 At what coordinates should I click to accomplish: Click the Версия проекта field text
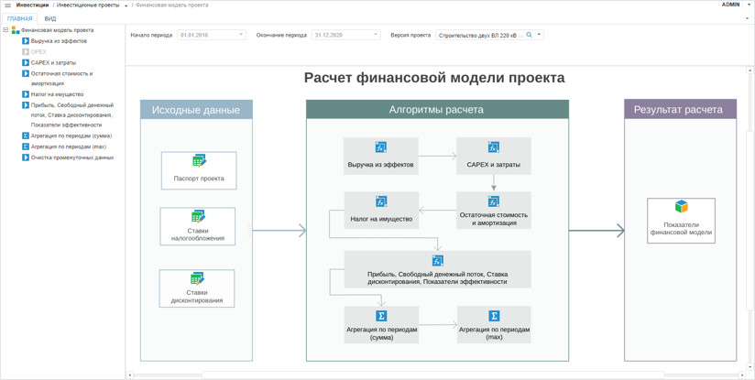point(480,35)
